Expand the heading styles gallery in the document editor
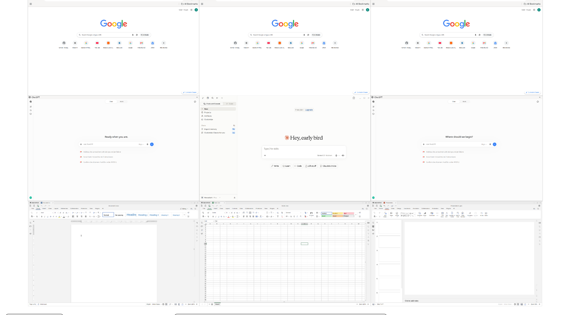The width and height of the screenshot is (561, 315). [184, 215]
